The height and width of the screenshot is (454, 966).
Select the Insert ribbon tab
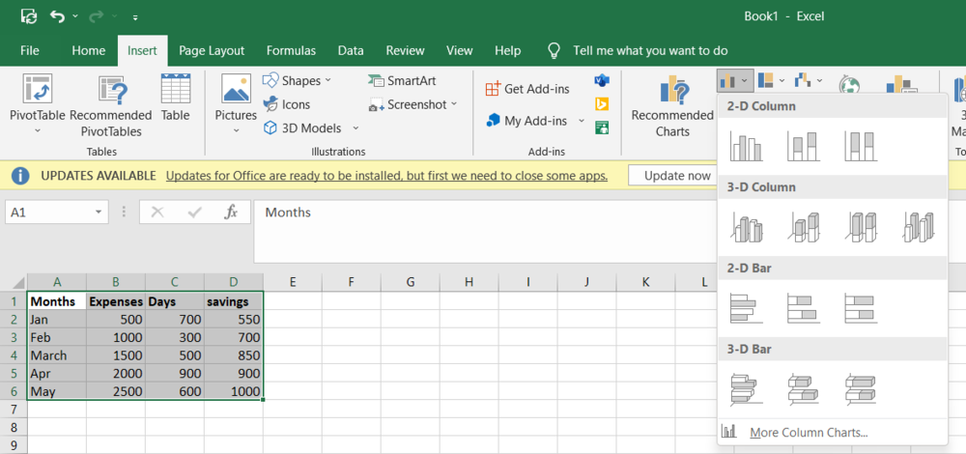coord(142,50)
